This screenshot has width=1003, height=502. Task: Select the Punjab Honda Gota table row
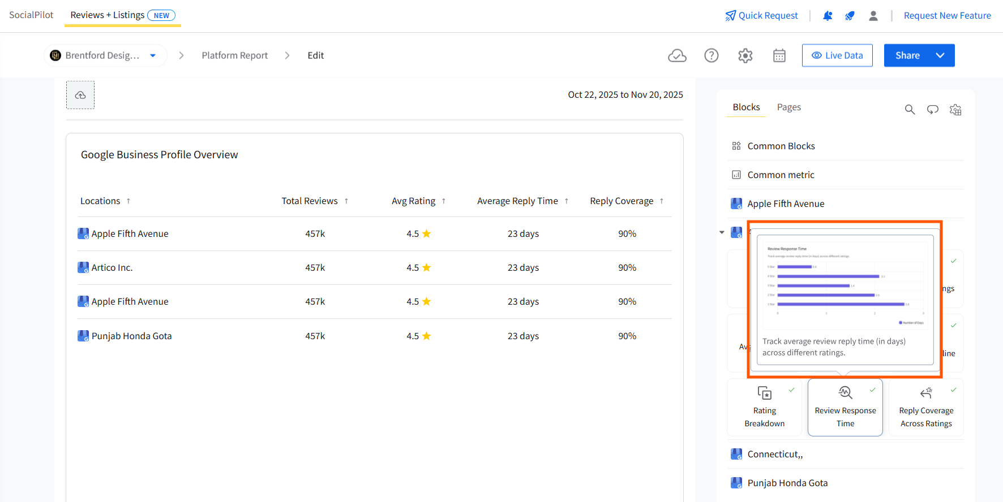(375, 336)
